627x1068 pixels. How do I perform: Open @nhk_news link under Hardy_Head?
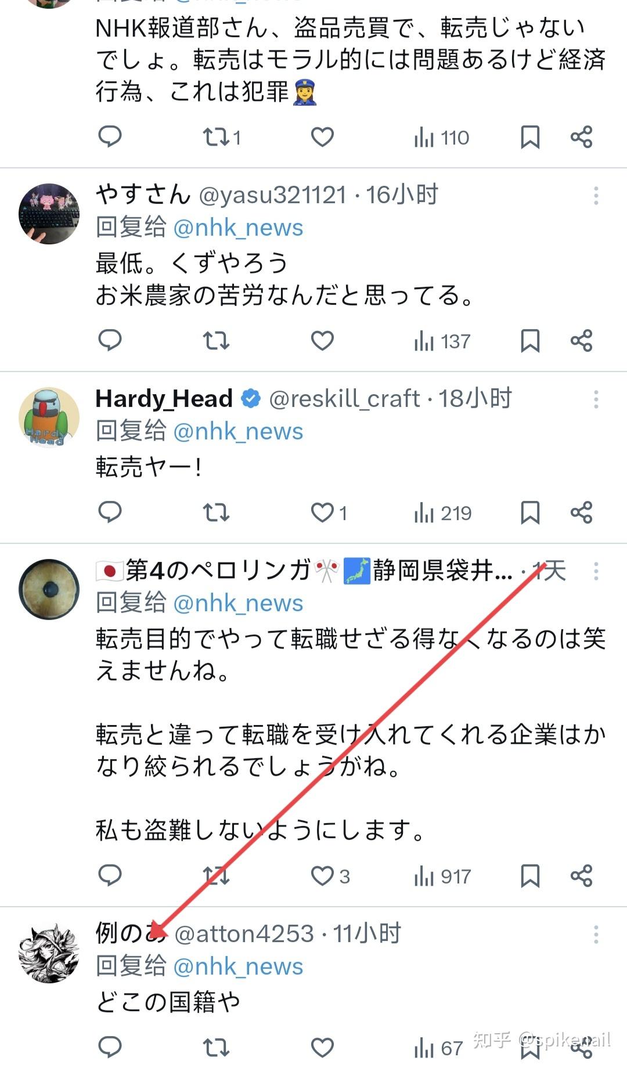point(238,431)
